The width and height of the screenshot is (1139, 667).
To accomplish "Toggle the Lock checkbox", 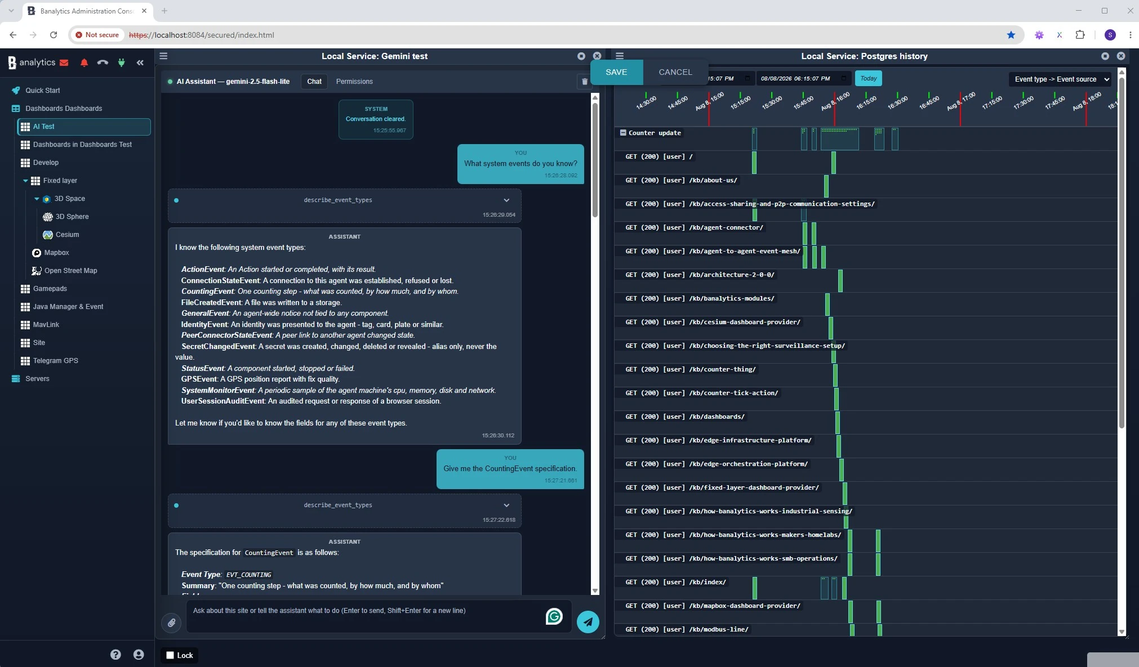I will click(x=170, y=655).
